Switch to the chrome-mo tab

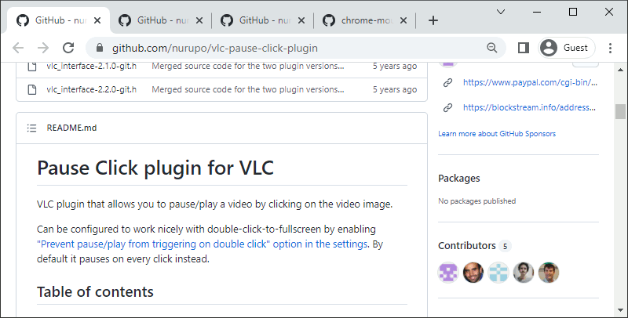(365, 20)
